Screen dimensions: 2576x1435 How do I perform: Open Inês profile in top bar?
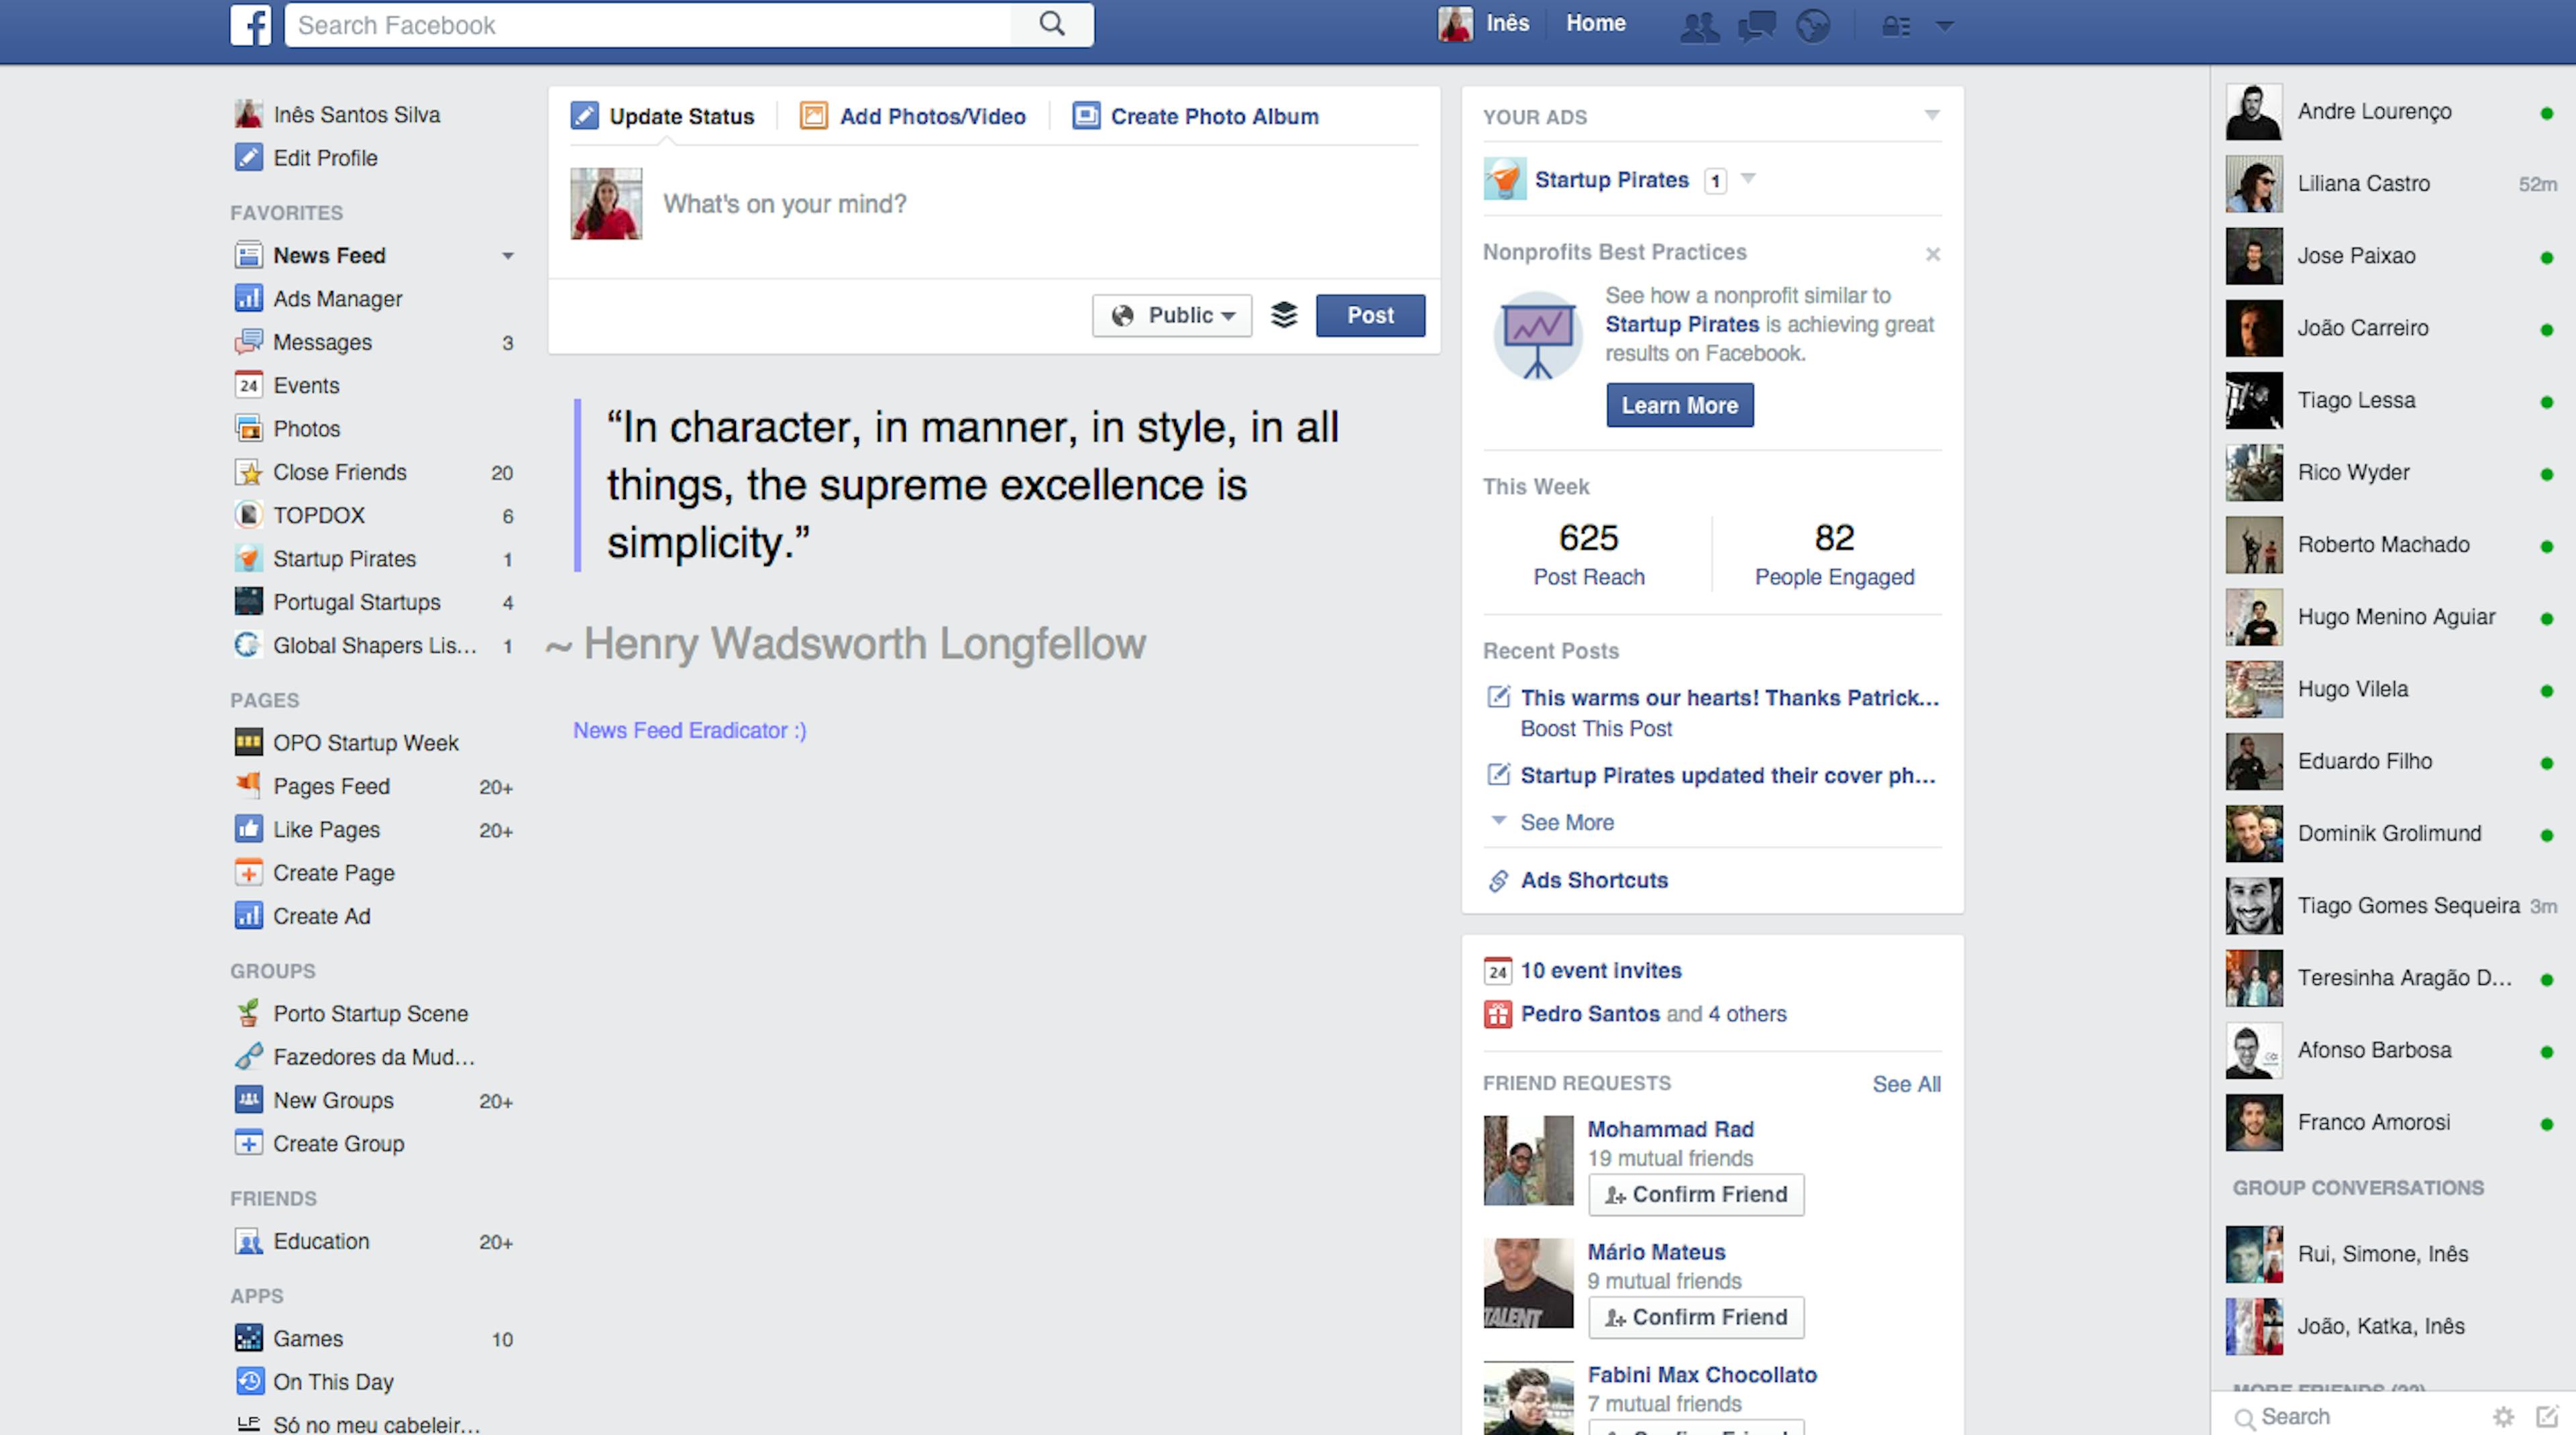point(1484,23)
